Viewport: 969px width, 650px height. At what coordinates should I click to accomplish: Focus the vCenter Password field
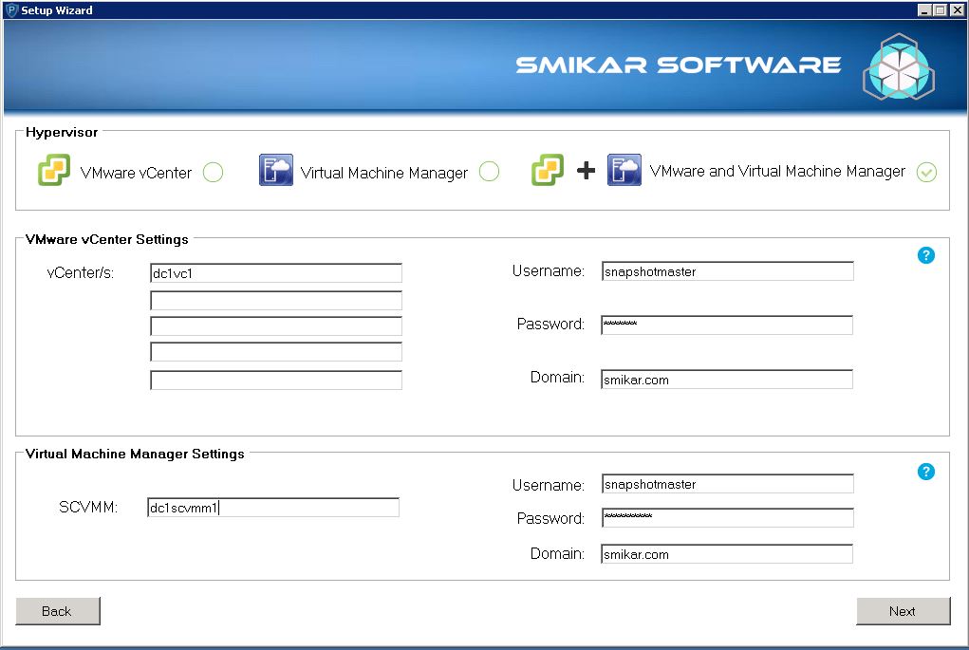point(727,325)
